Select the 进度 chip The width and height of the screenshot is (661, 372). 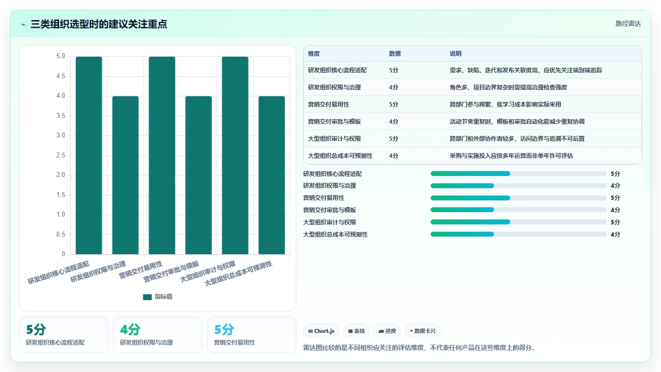coord(387,331)
